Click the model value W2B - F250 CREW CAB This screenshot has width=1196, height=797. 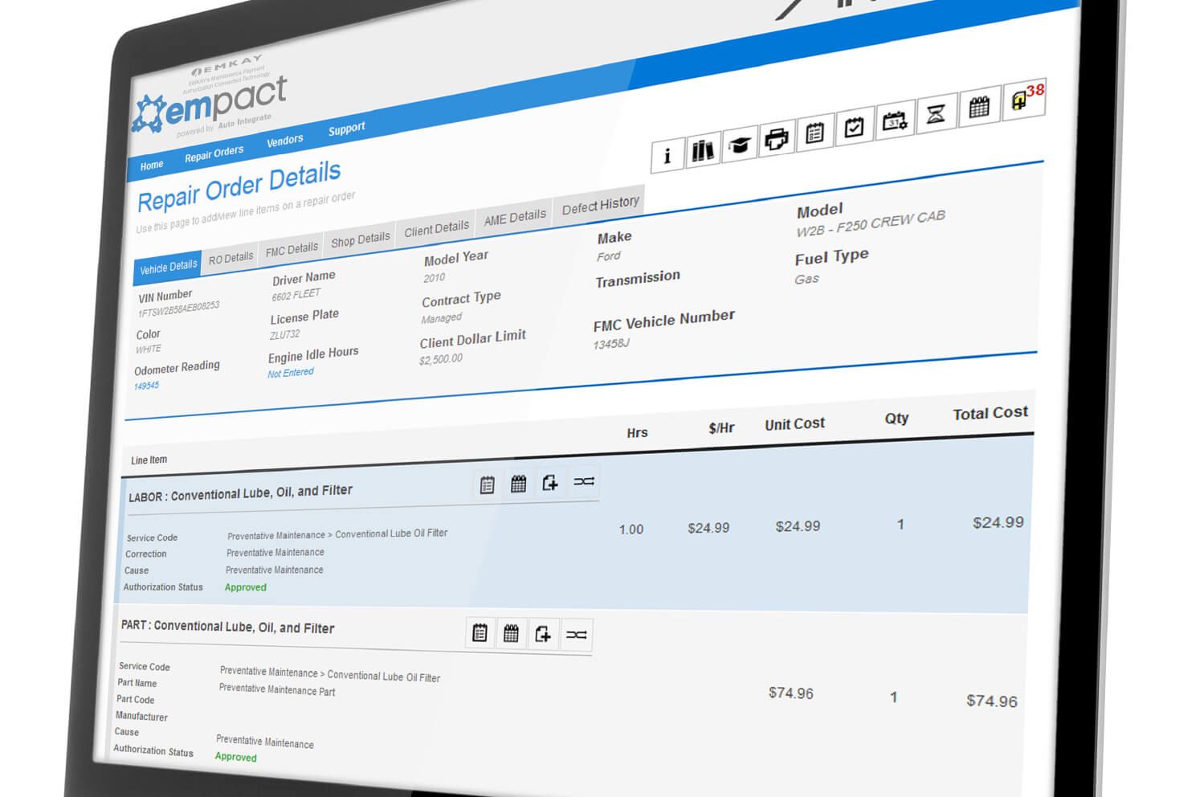point(870,223)
